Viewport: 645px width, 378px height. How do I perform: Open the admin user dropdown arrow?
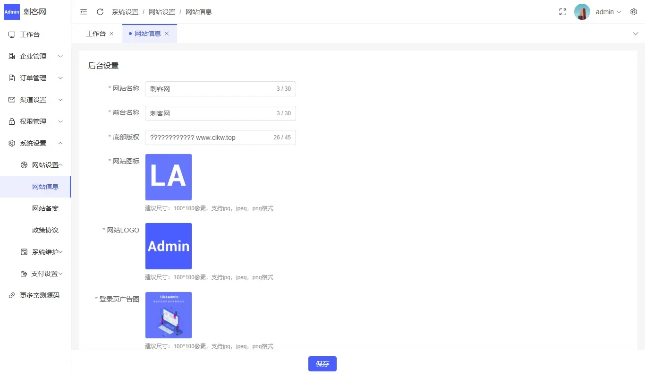(x=619, y=12)
